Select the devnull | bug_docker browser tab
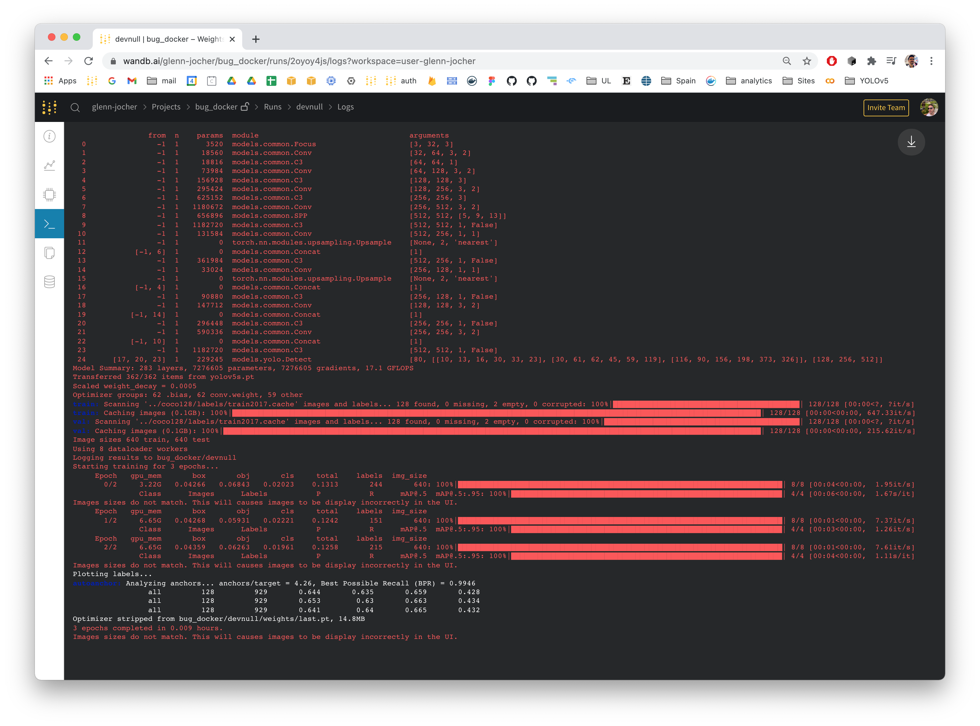This screenshot has width=980, height=726. click(167, 39)
